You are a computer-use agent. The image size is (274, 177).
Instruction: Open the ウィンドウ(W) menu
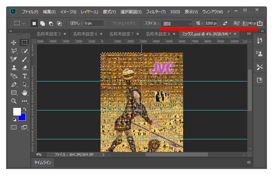pos(212,12)
